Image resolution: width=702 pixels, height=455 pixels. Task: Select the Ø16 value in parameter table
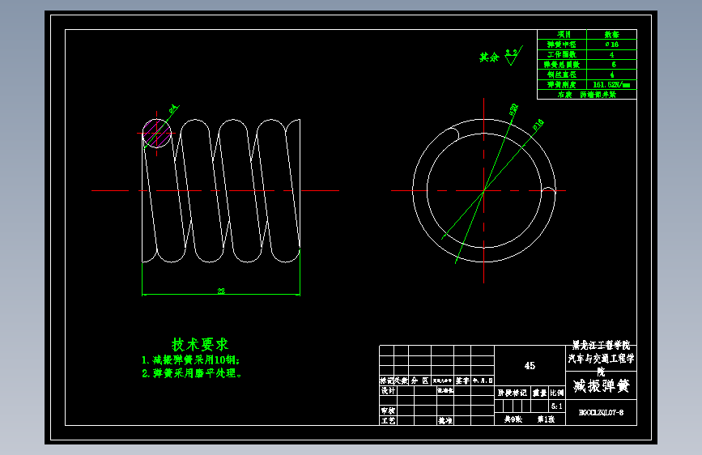pos(611,45)
